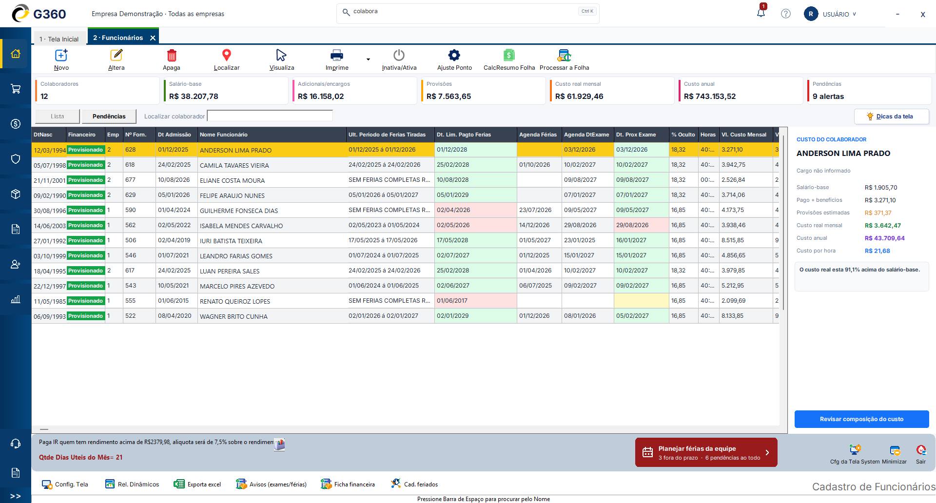This screenshot has width=936, height=503.
Task: Focus the Localizar colaborador input field
Action: click(270, 116)
